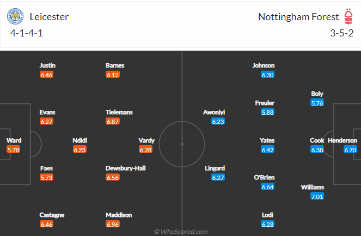Viewport: 361px width, 236px height.
Task: Click Lodi's player name
Action: tap(267, 215)
